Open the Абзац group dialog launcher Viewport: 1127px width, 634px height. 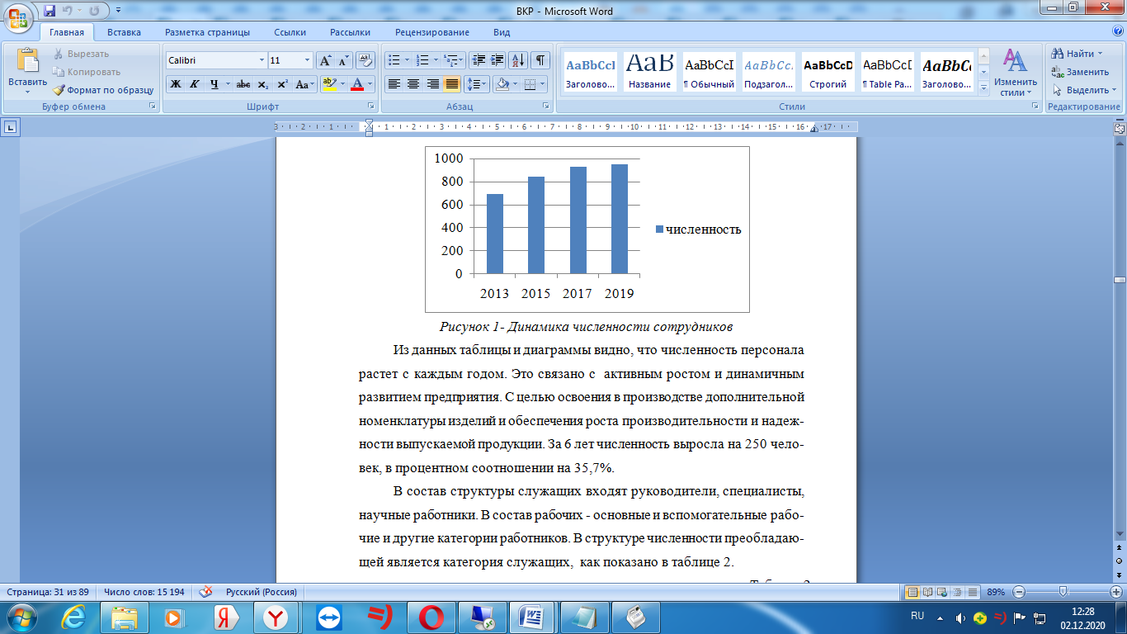pyautogui.click(x=546, y=106)
